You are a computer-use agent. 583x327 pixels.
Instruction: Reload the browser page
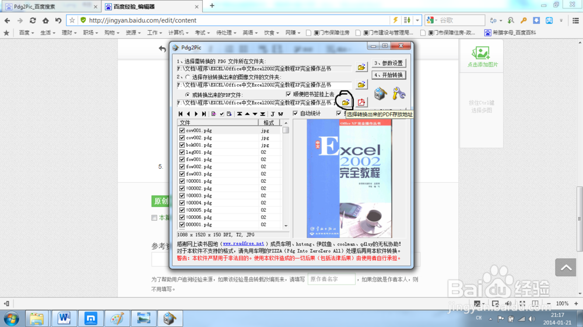point(33,20)
